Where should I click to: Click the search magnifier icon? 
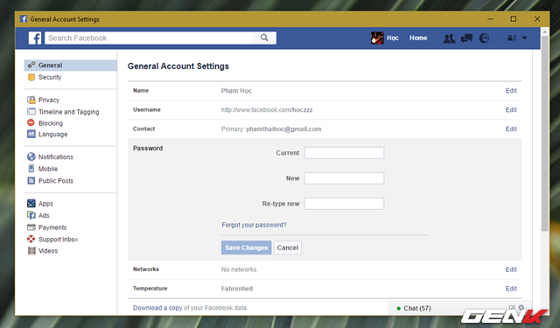click(264, 38)
